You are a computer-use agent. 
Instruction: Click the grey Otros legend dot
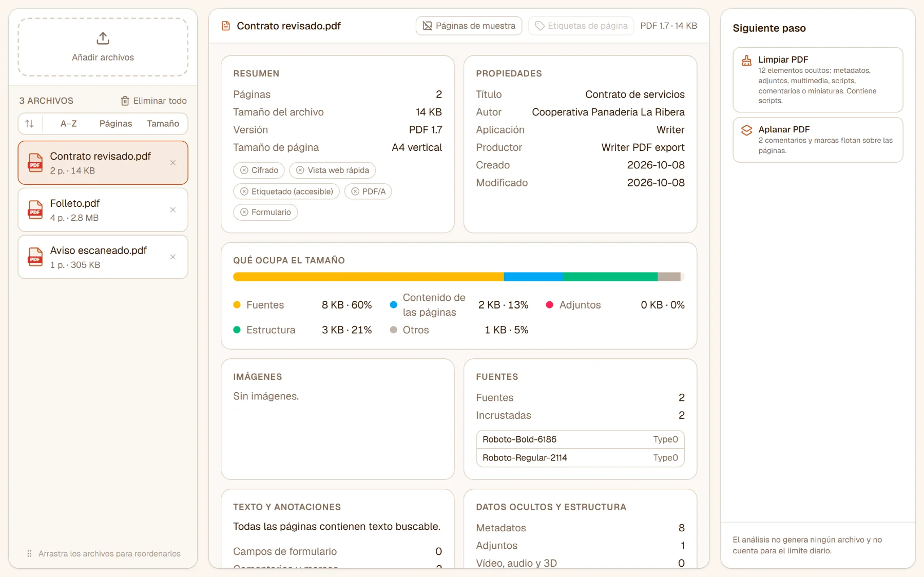point(394,330)
